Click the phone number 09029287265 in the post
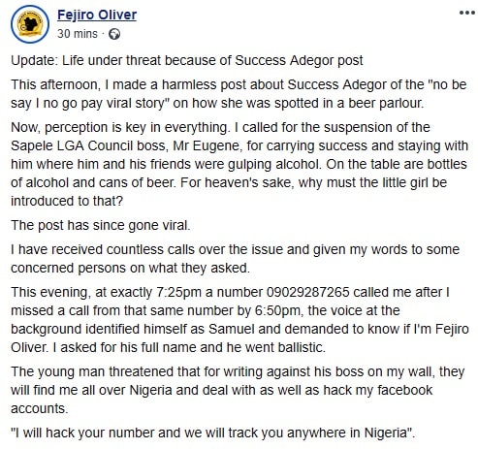Image resolution: width=478 pixels, height=449 pixels. tap(307, 292)
